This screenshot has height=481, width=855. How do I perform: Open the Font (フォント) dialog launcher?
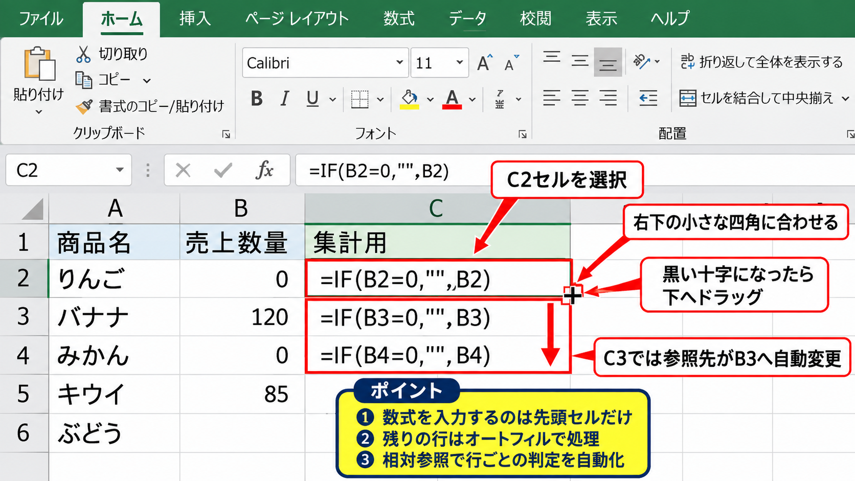[x=522, y=134]
